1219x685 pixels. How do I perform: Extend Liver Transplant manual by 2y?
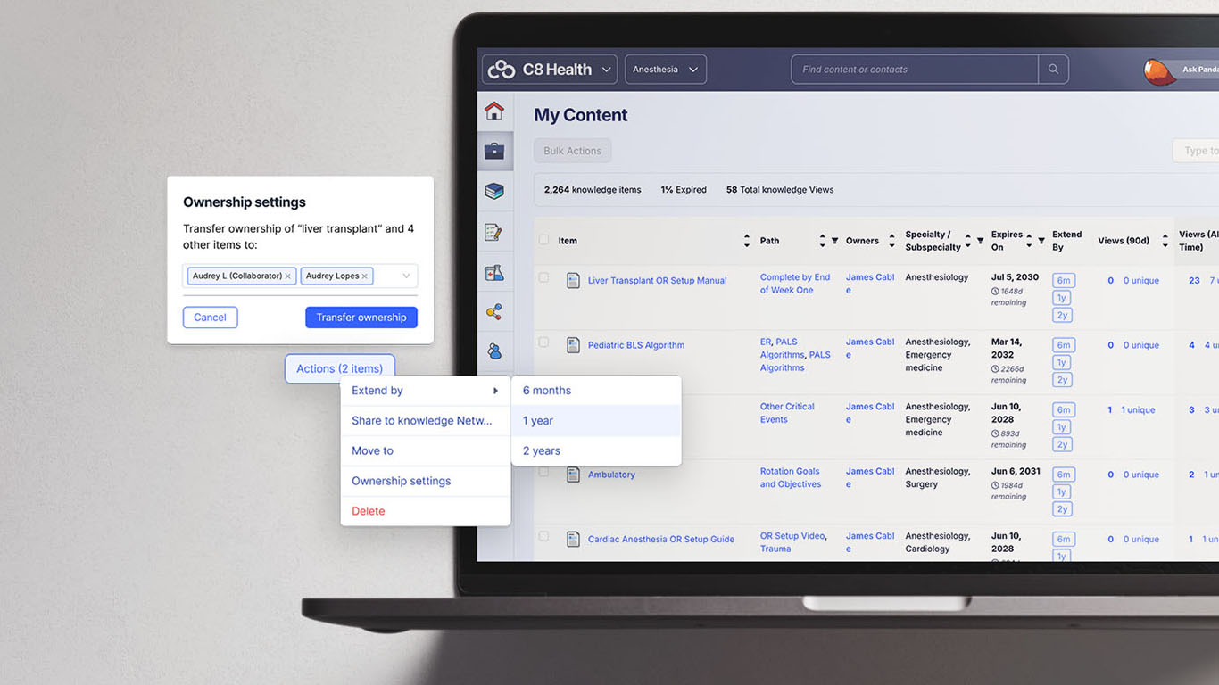1062,315
